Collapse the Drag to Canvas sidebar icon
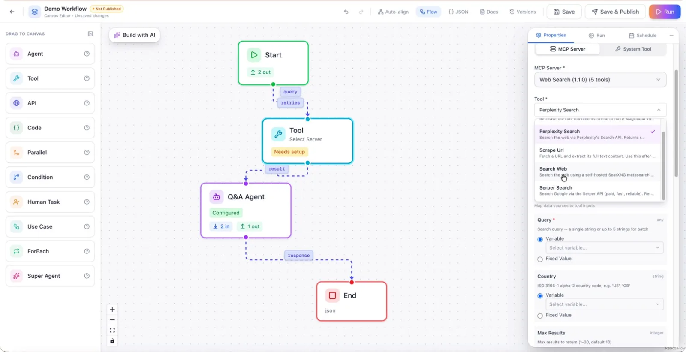Viewport: 686px width, 352px height. click(90, 34)
